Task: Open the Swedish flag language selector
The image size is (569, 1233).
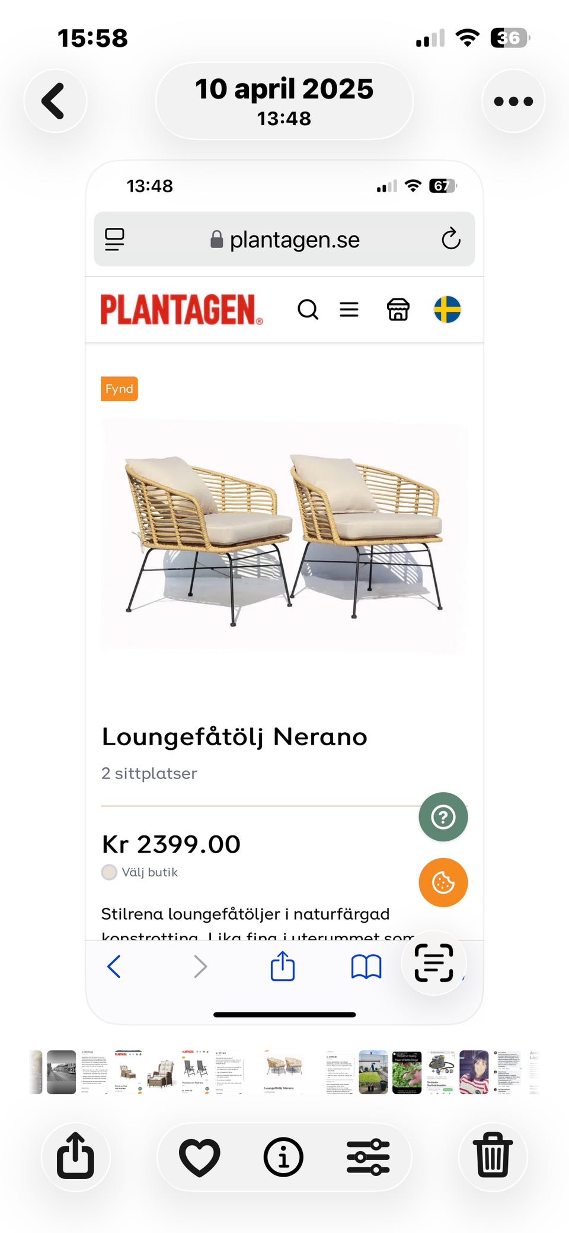Action: click(x=447, y=309)
